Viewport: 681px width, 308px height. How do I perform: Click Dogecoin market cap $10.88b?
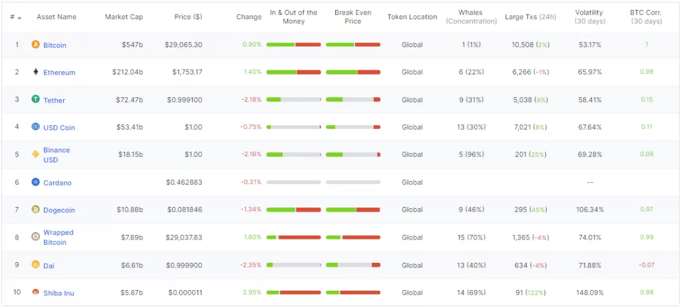(130, 210)
